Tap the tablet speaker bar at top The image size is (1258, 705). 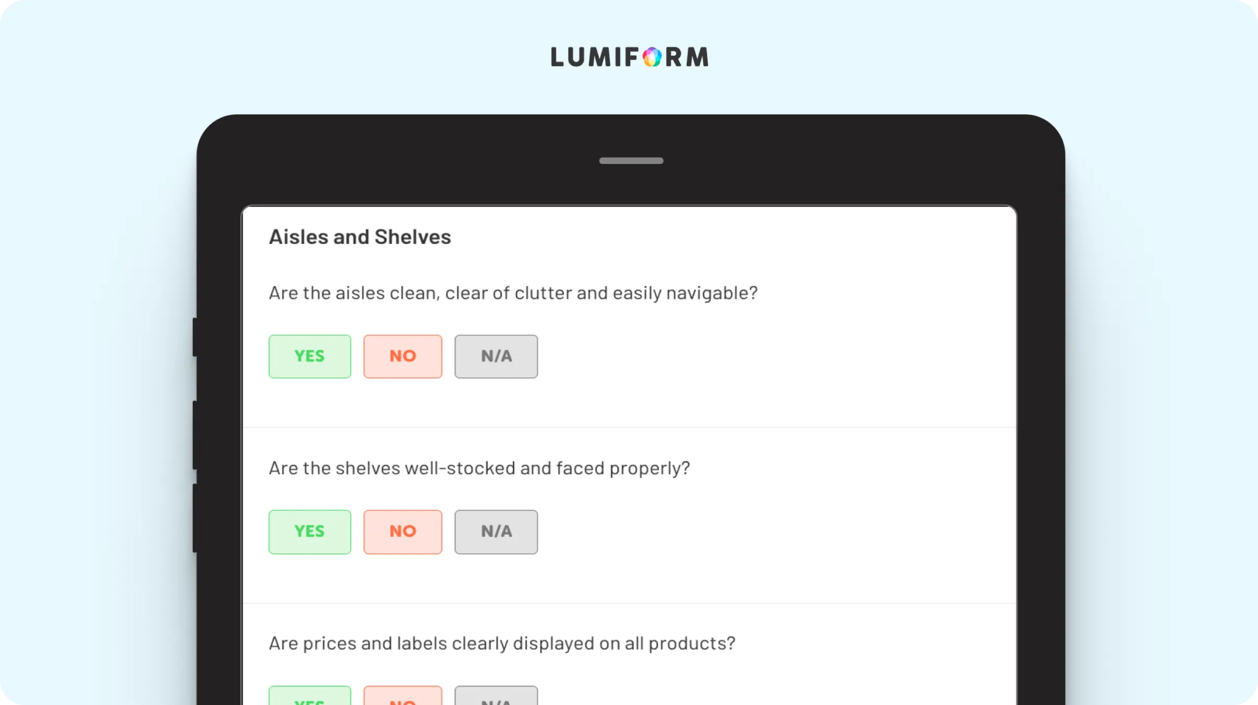click(x=631, y=161)
